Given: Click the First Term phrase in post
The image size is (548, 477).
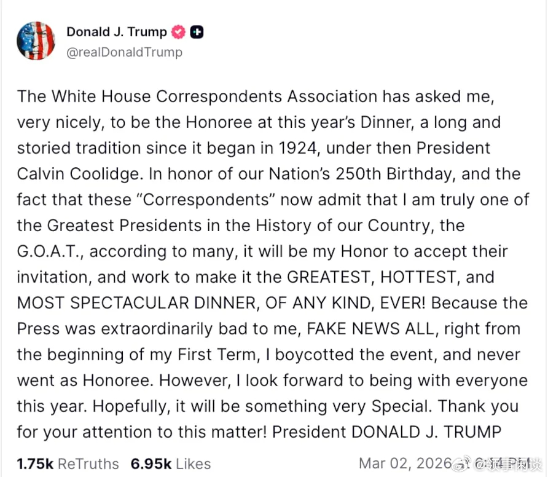Looking at the screenshot, I should click(x=217, y=355).
